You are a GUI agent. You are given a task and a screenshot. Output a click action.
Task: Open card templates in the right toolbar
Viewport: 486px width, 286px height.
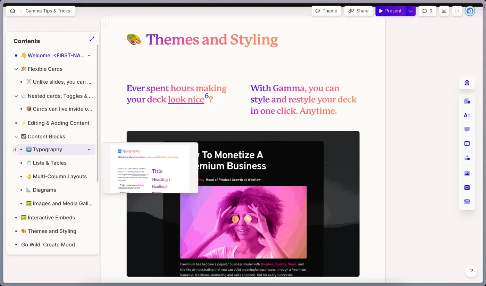click(467, 101)
